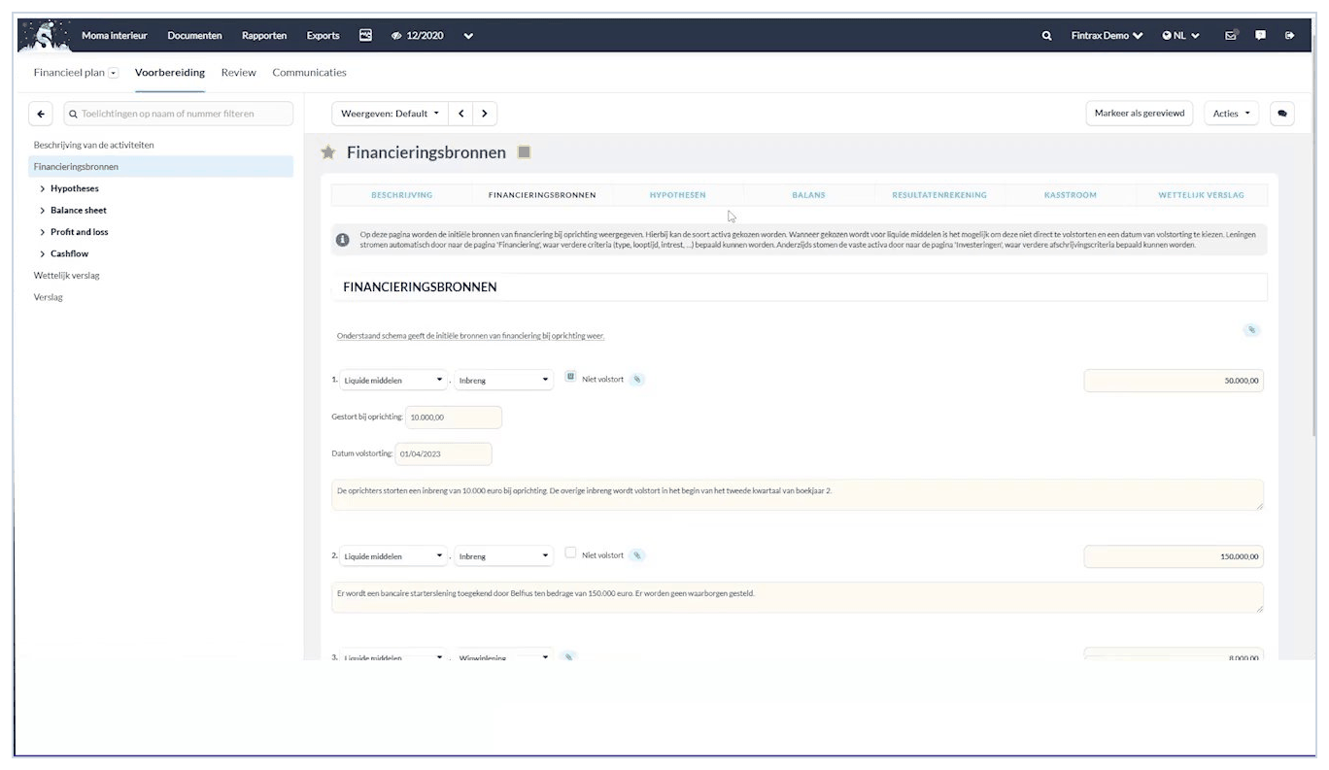Switch to the Review tab

point(238,73)
